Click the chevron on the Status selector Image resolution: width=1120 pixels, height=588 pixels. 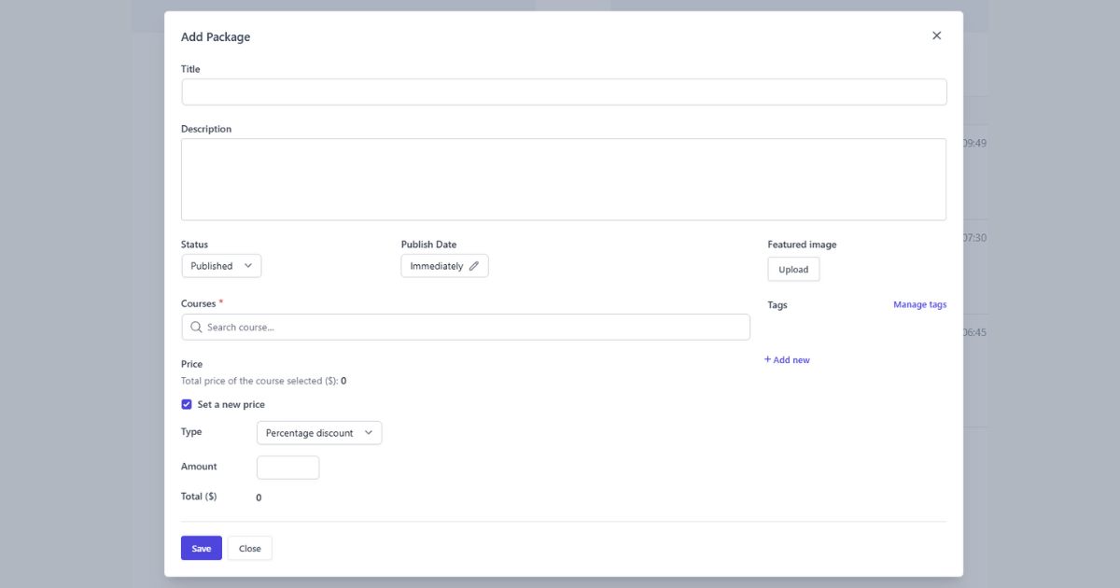250,265
